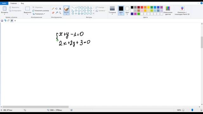Image resolution: width=203 pixels, height=114 pixels.
Task: Open Customize Quick Access Toolbar dropdown
Action: coord(15,21)
